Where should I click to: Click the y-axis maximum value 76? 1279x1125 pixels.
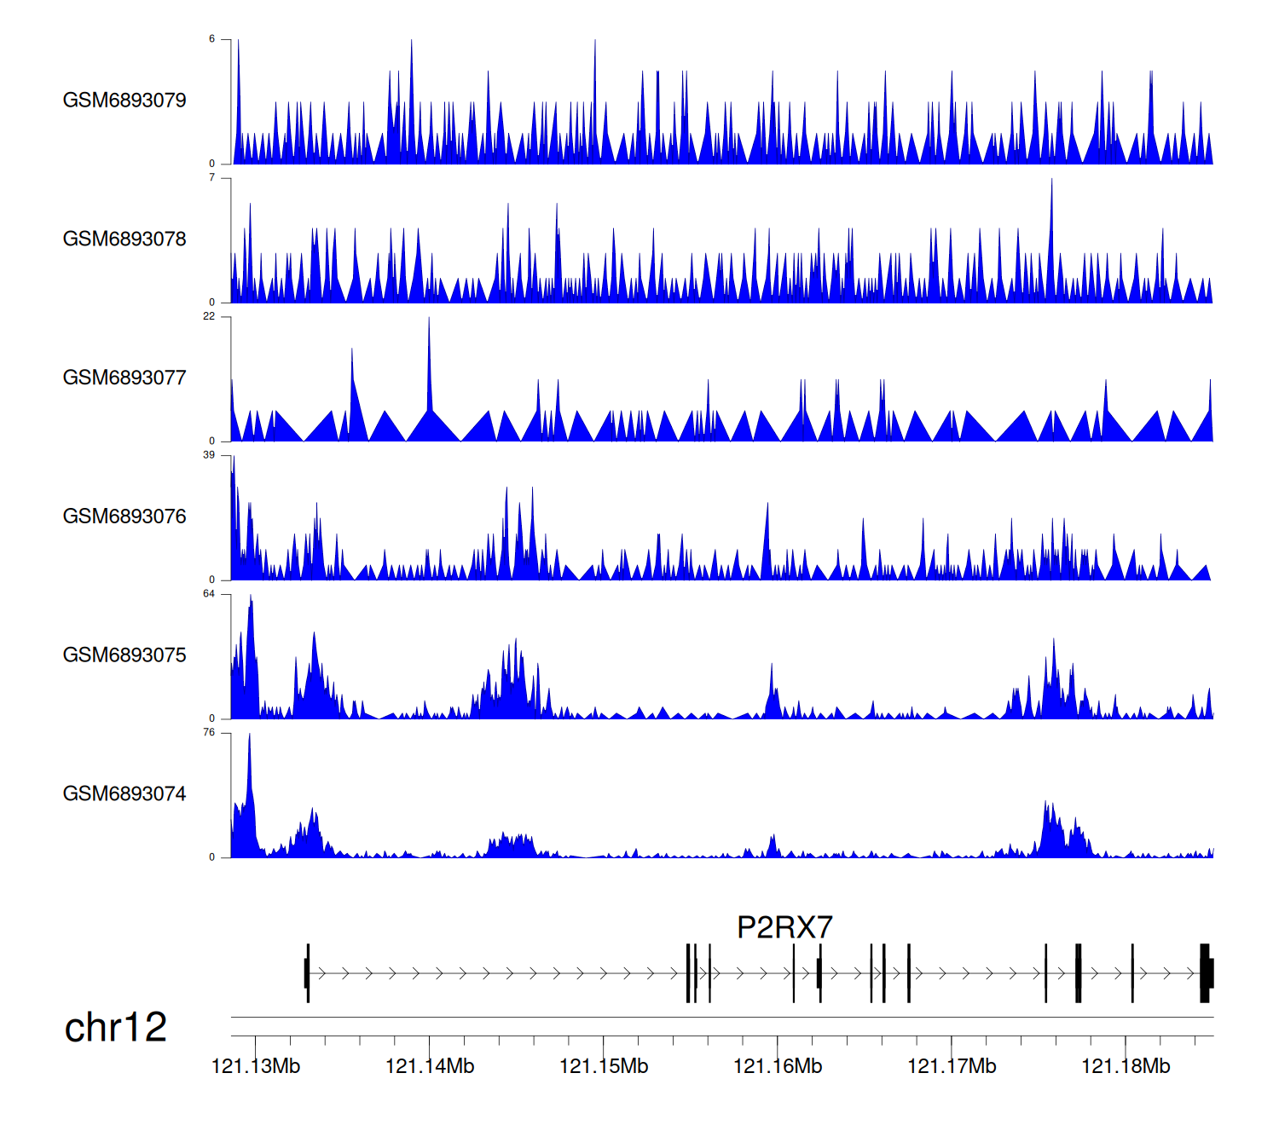209,732
